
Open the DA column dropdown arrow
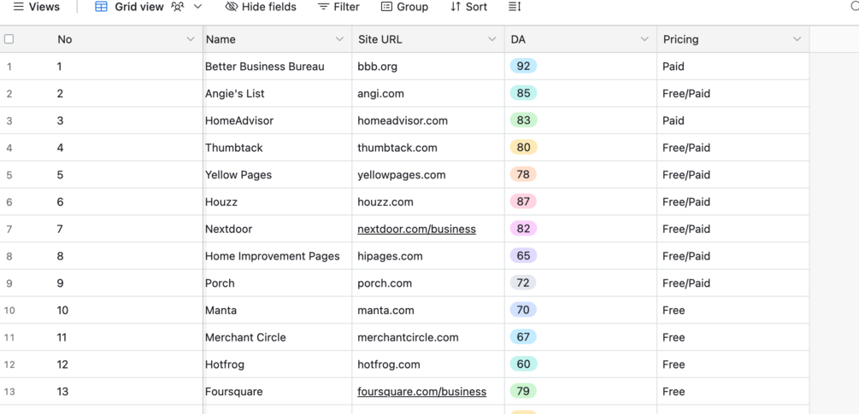(644, 38)
